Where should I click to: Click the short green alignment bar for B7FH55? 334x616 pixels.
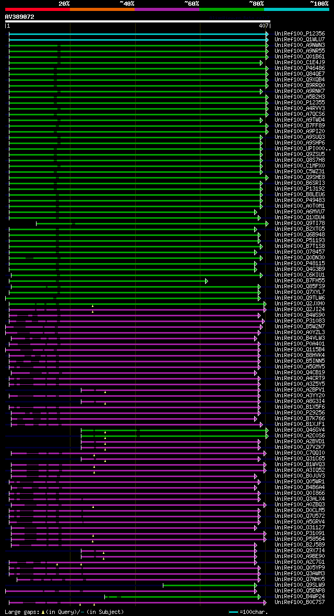coord(108,281)
